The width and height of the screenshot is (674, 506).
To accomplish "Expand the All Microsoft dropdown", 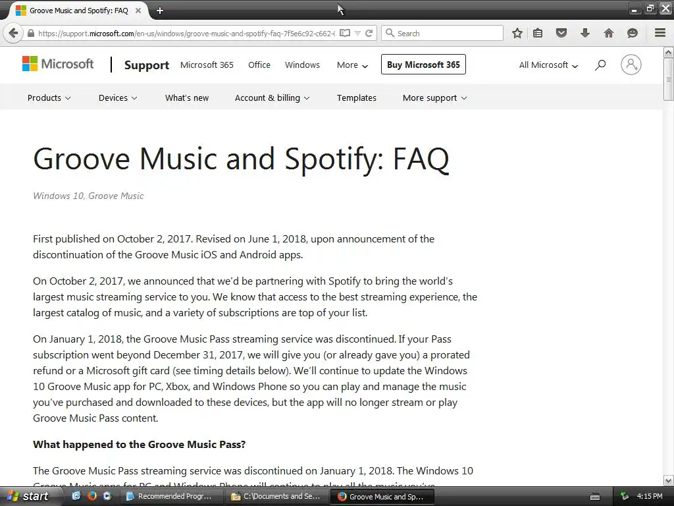I will tap(548, 65).
